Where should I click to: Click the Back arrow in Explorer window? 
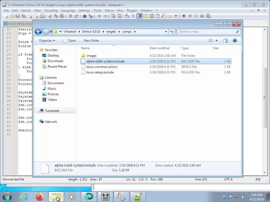(38, 32)
